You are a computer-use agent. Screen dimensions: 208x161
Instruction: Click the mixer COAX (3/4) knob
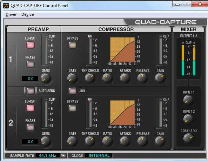[188, 138]
